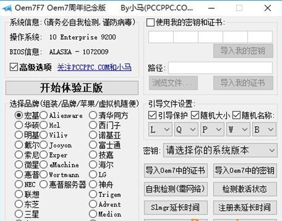Expand the 请选择你的系统版本 key dropdown
Image resolution: width=282 pixels, height=221 pixels.
220,150
